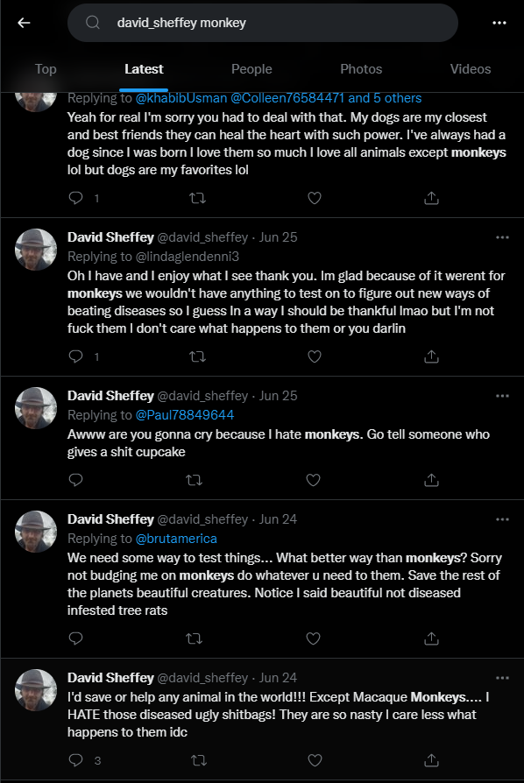Go back using the left arrow

point(24,23)
